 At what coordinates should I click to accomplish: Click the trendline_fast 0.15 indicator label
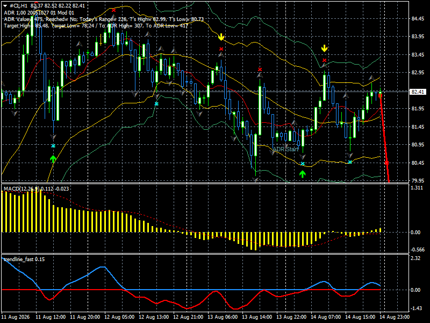(x=24, y=259)
